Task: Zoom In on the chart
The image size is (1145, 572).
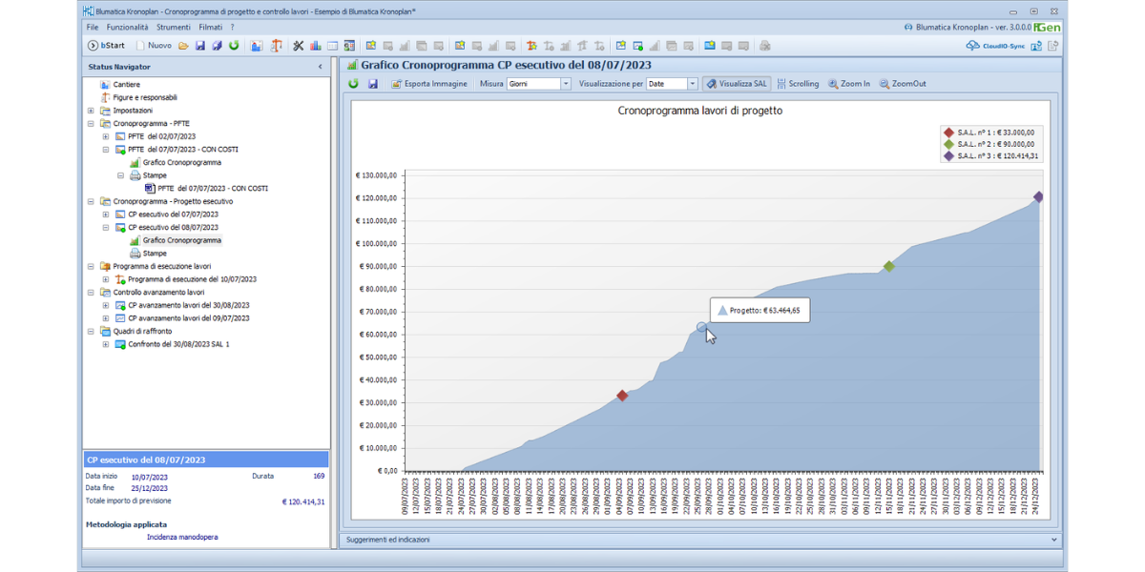Action: coord(849,84)
